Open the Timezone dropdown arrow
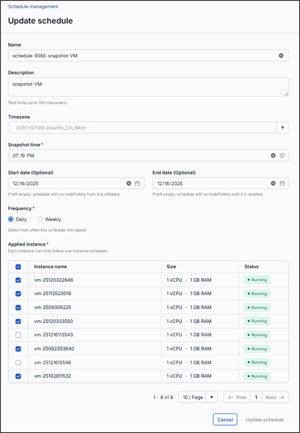300x433 pixels. (282, 128)
